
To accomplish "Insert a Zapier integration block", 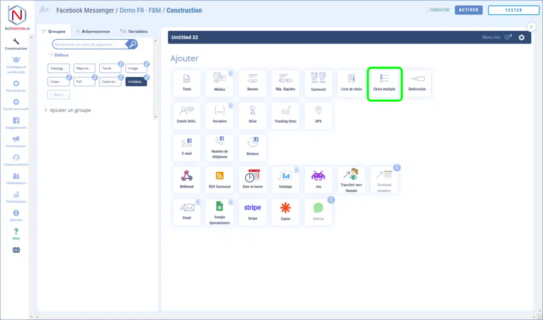I will [285, 212].
